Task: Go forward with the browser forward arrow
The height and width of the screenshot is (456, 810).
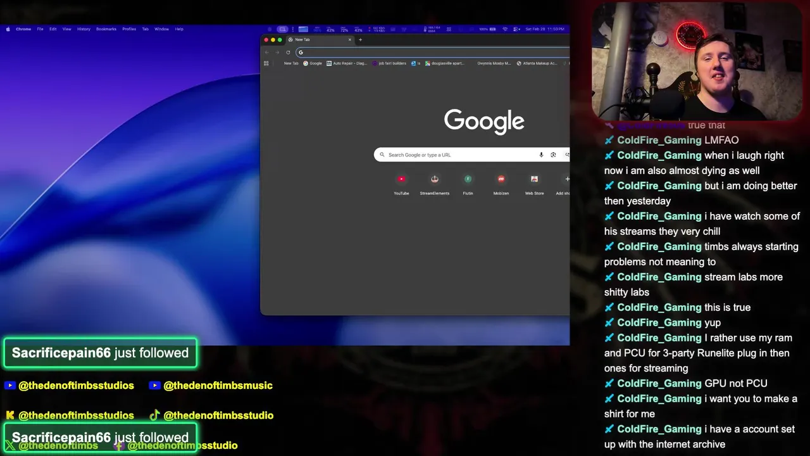Action: 277,53
